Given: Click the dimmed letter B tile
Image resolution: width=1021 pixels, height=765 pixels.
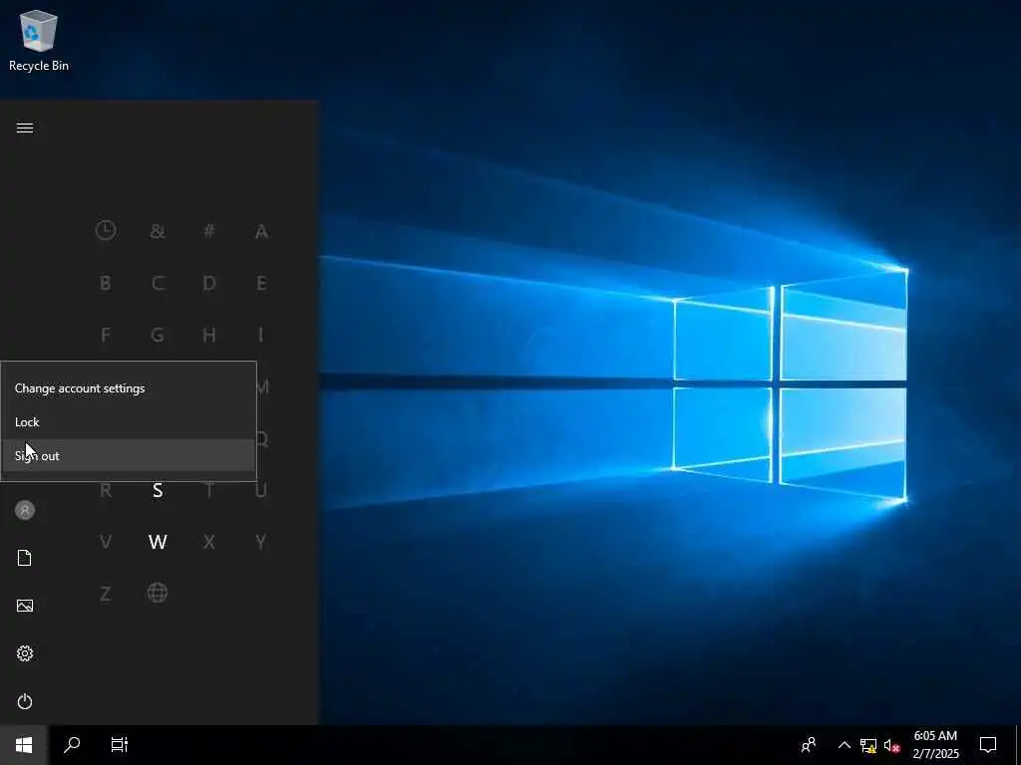Looking at the screenshot, I should (106, 283).
